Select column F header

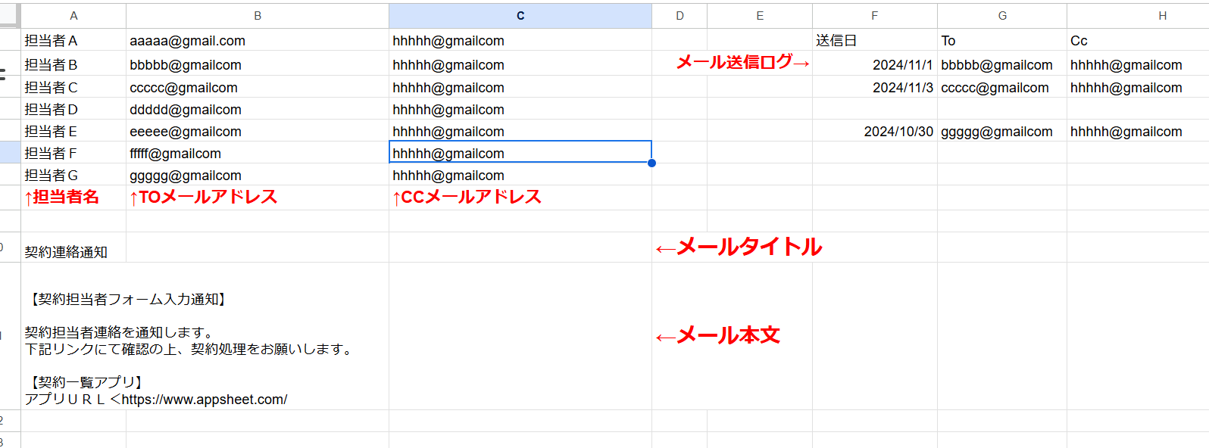[x=875, y=16]
